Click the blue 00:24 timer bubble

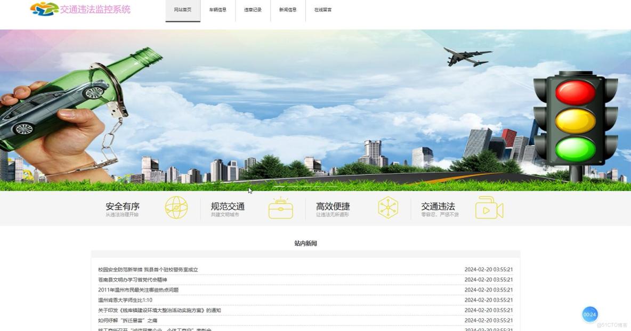[590, 314]
